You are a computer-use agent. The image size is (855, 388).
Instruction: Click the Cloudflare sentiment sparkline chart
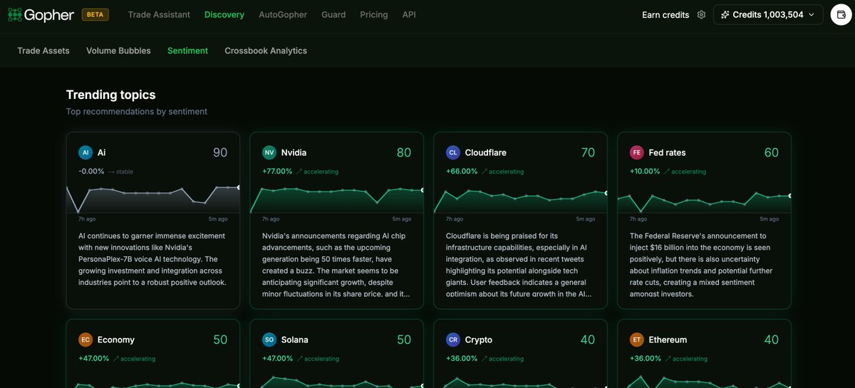click(520, 201)
